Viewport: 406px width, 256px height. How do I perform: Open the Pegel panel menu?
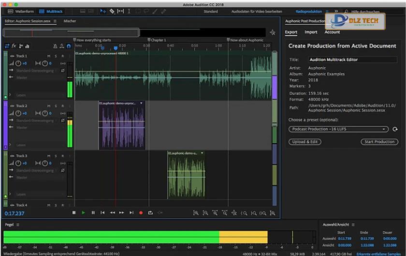tap(17, 225)
